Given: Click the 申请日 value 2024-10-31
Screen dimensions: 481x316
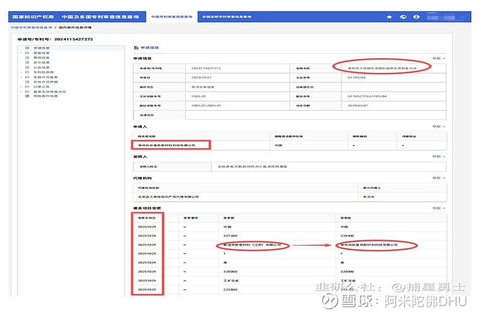Looking at the screenshot, I should coord(201,78).
